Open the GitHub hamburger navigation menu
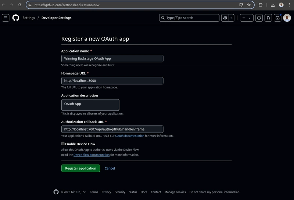 pos(6,18)
